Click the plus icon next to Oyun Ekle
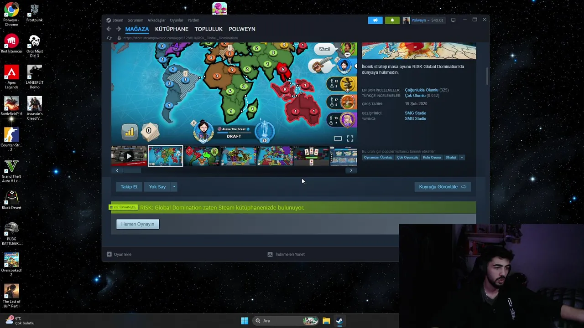 point(109,254)
